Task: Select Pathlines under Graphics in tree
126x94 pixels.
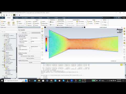Action: [8, 73]
